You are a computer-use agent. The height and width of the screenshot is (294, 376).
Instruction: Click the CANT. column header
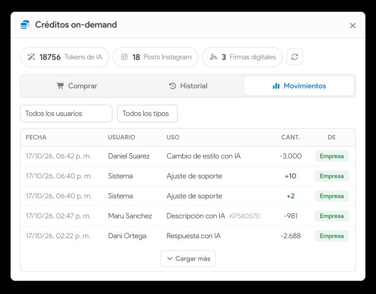point(290,137)
